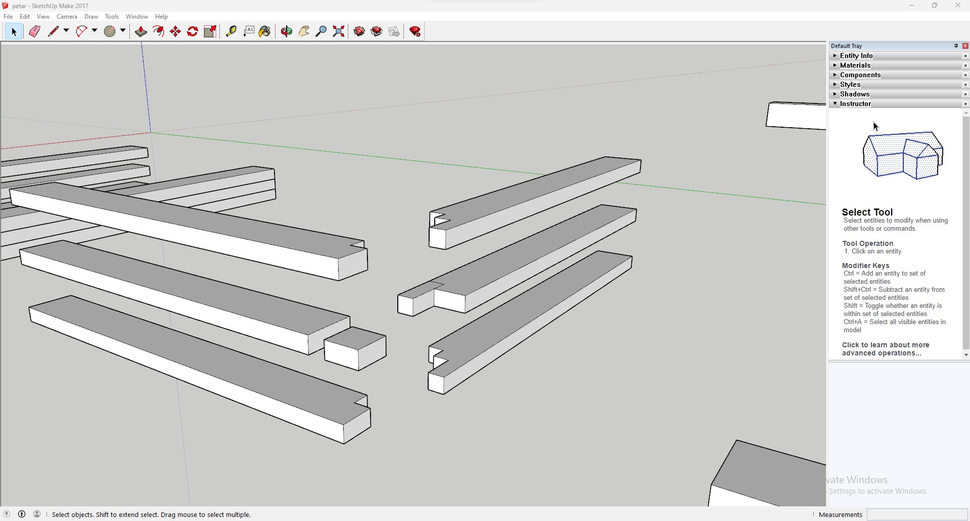Open the Extension Manager ruby icon
Image resolution: width=970 pixels, height=521 pixels.
tap(415, 32)
